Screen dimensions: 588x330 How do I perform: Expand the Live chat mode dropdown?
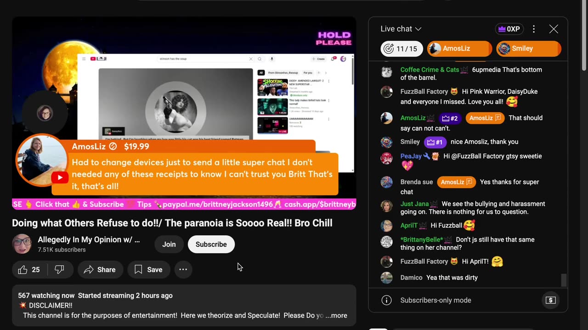pos(401,29)
